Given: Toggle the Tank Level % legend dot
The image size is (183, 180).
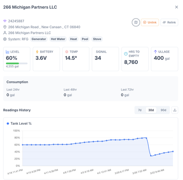Looking at the screenshot, I should [x=8, y=123].
